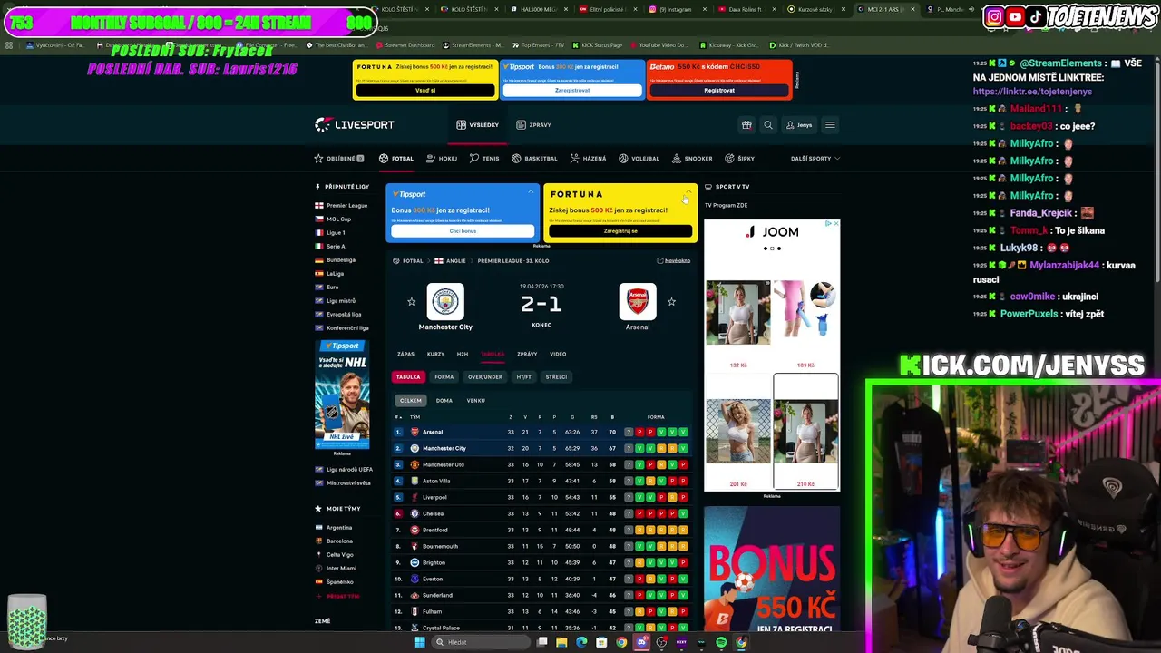Click the Livesport logo
The width and height of the screenshot is (1161, 653).
pos(354,125)
